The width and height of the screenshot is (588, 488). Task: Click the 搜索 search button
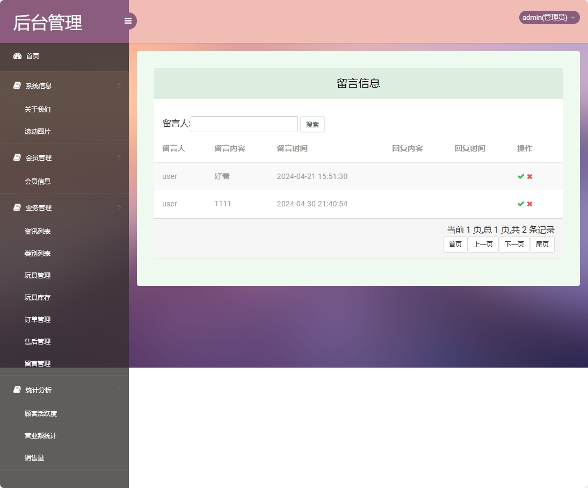pyautogui.click(x=313, y=124)
